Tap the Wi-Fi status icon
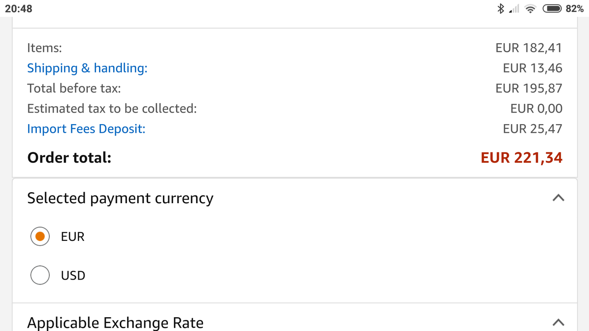Viewport: 589px width, 331px height. pyautogui.click(x=531, y=9)
